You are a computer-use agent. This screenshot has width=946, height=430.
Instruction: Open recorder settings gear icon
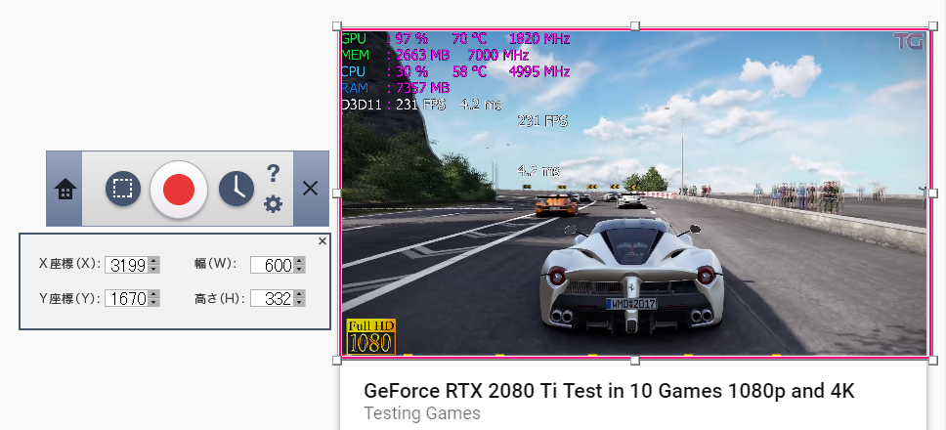[x=273, y=204]
